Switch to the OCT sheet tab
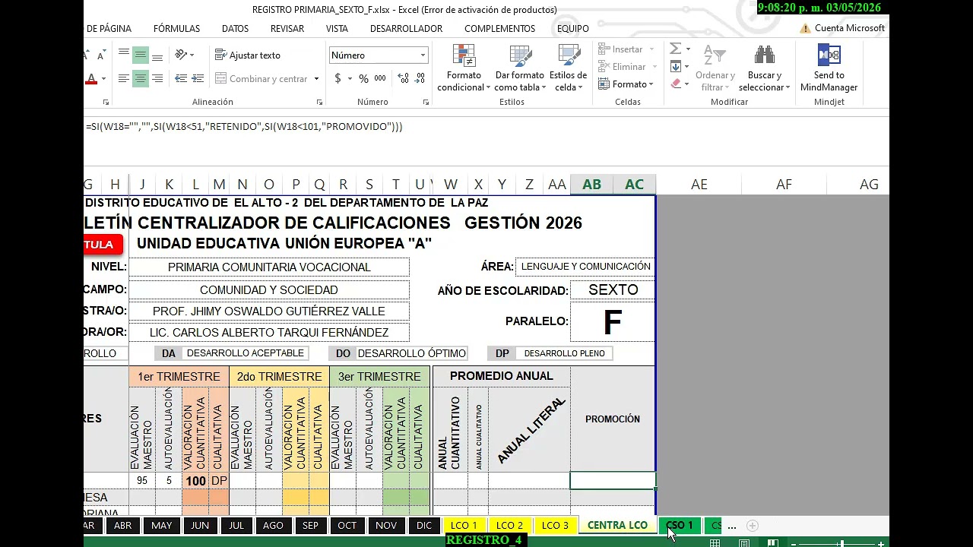This screenshot has height=547, width=973. pyautogui.click(x=347, y=525)
